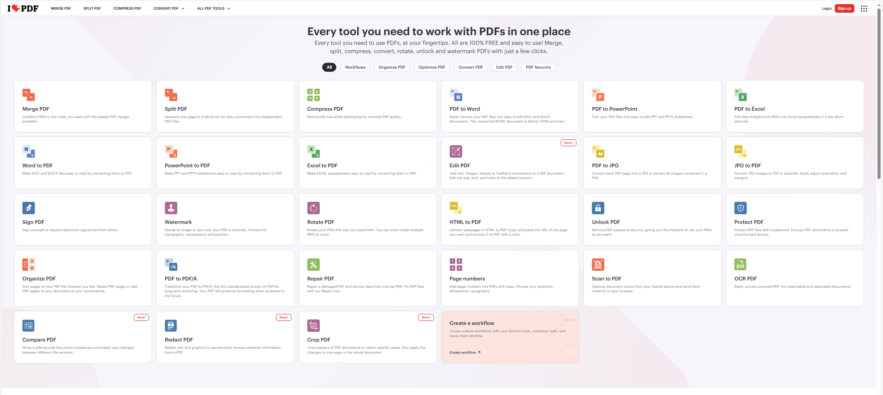Open Split PDF from top menu
883x395 pixels.
[92, 9]
